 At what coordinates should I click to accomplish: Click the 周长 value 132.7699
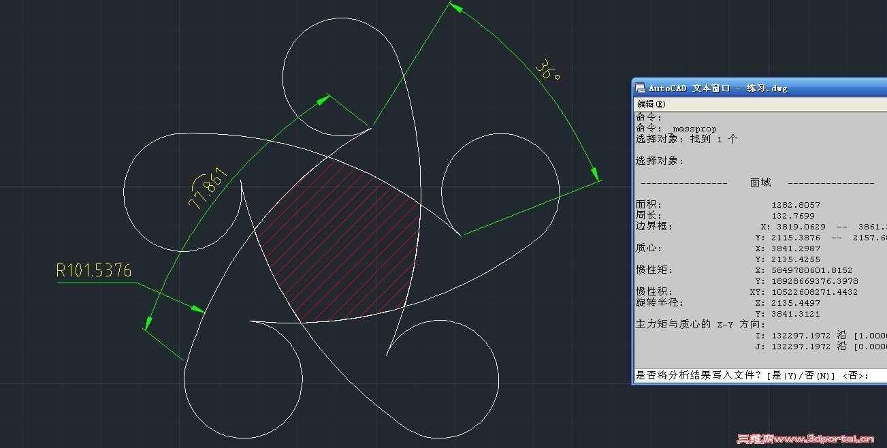click(793, 215)
